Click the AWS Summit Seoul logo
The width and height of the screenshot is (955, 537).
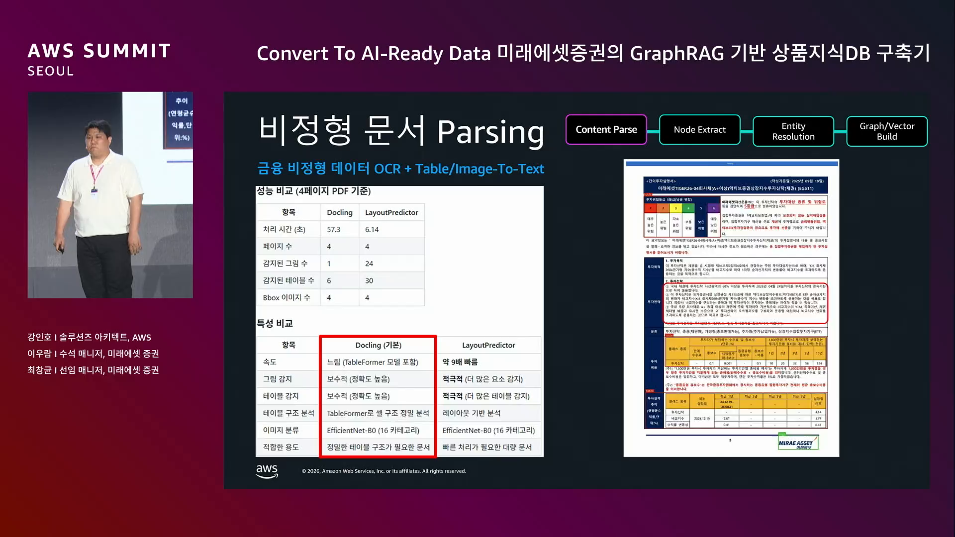(99, 60)
